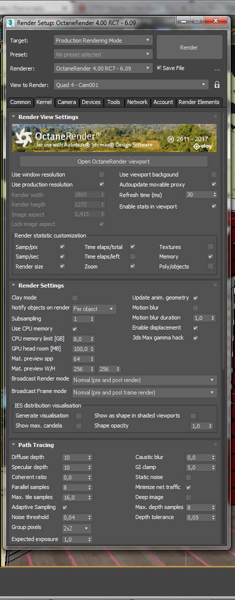Switch to the Account tab
This screenshot has width=235, height=600.
tap(163, 102)
